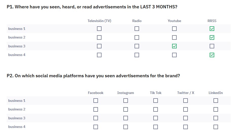Viewport: 232px width, 134px height.
Task: Uncheck Youtube for business 3
Action: pyautogui.click(x=174, y=46)
